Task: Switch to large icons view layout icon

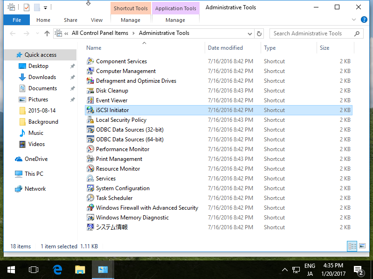Action: (362, 246)
